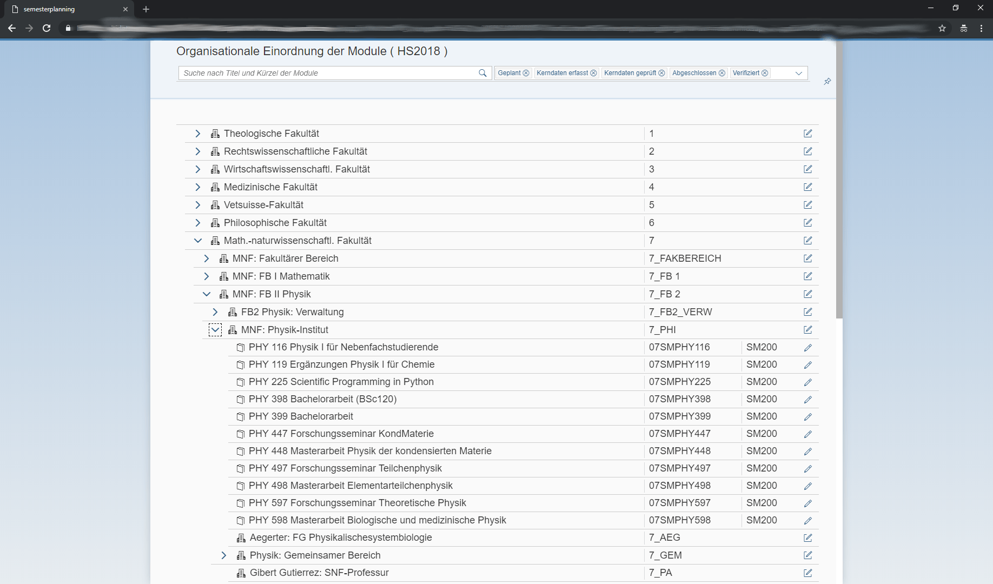The width and height of the screenshot is (993, 584).
Task: Collapse Math.-naturwissenschaftl. Fakultät node
Action: (197, 241)
